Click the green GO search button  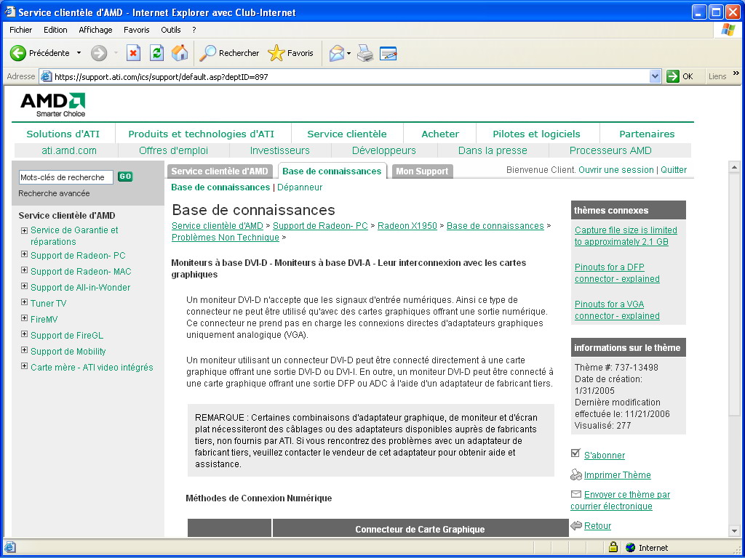pos(125,177)
